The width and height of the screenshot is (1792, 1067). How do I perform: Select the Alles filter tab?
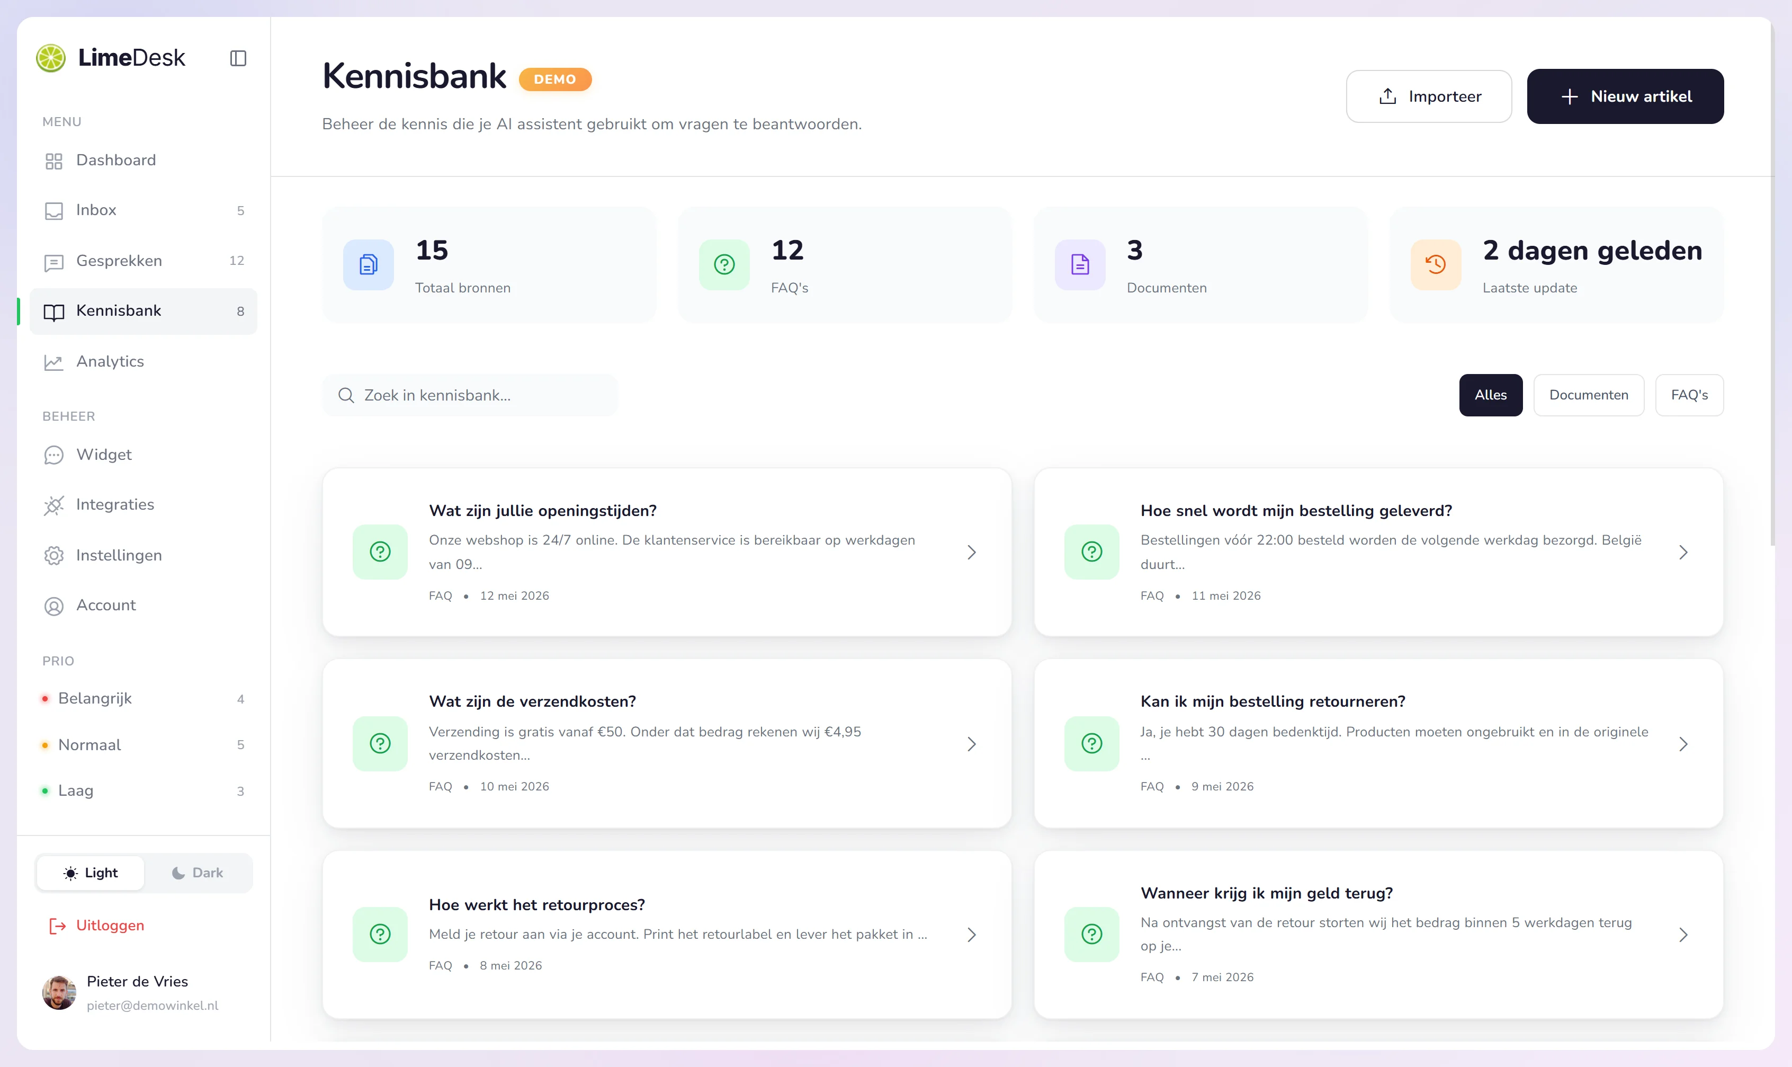click(x=1490, y=395)
